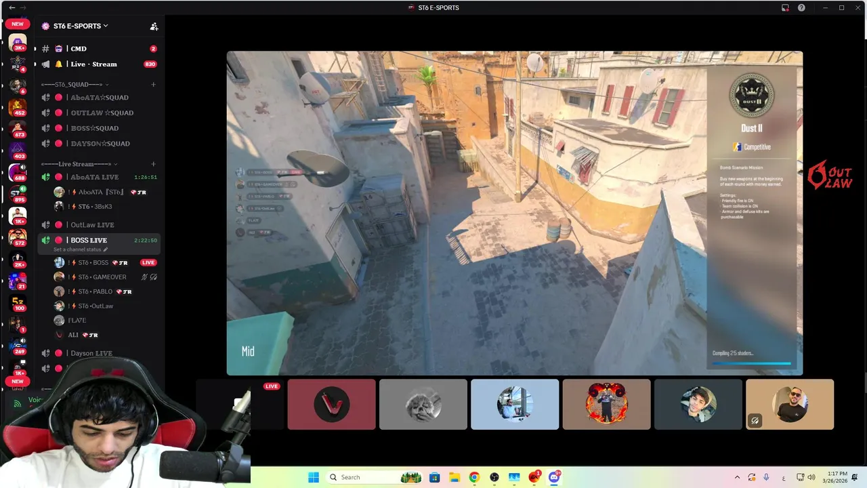The image size is (867, 488).
Task: Click the red LIVE badge on ST6 • BOSS
Action: point(148,262)
